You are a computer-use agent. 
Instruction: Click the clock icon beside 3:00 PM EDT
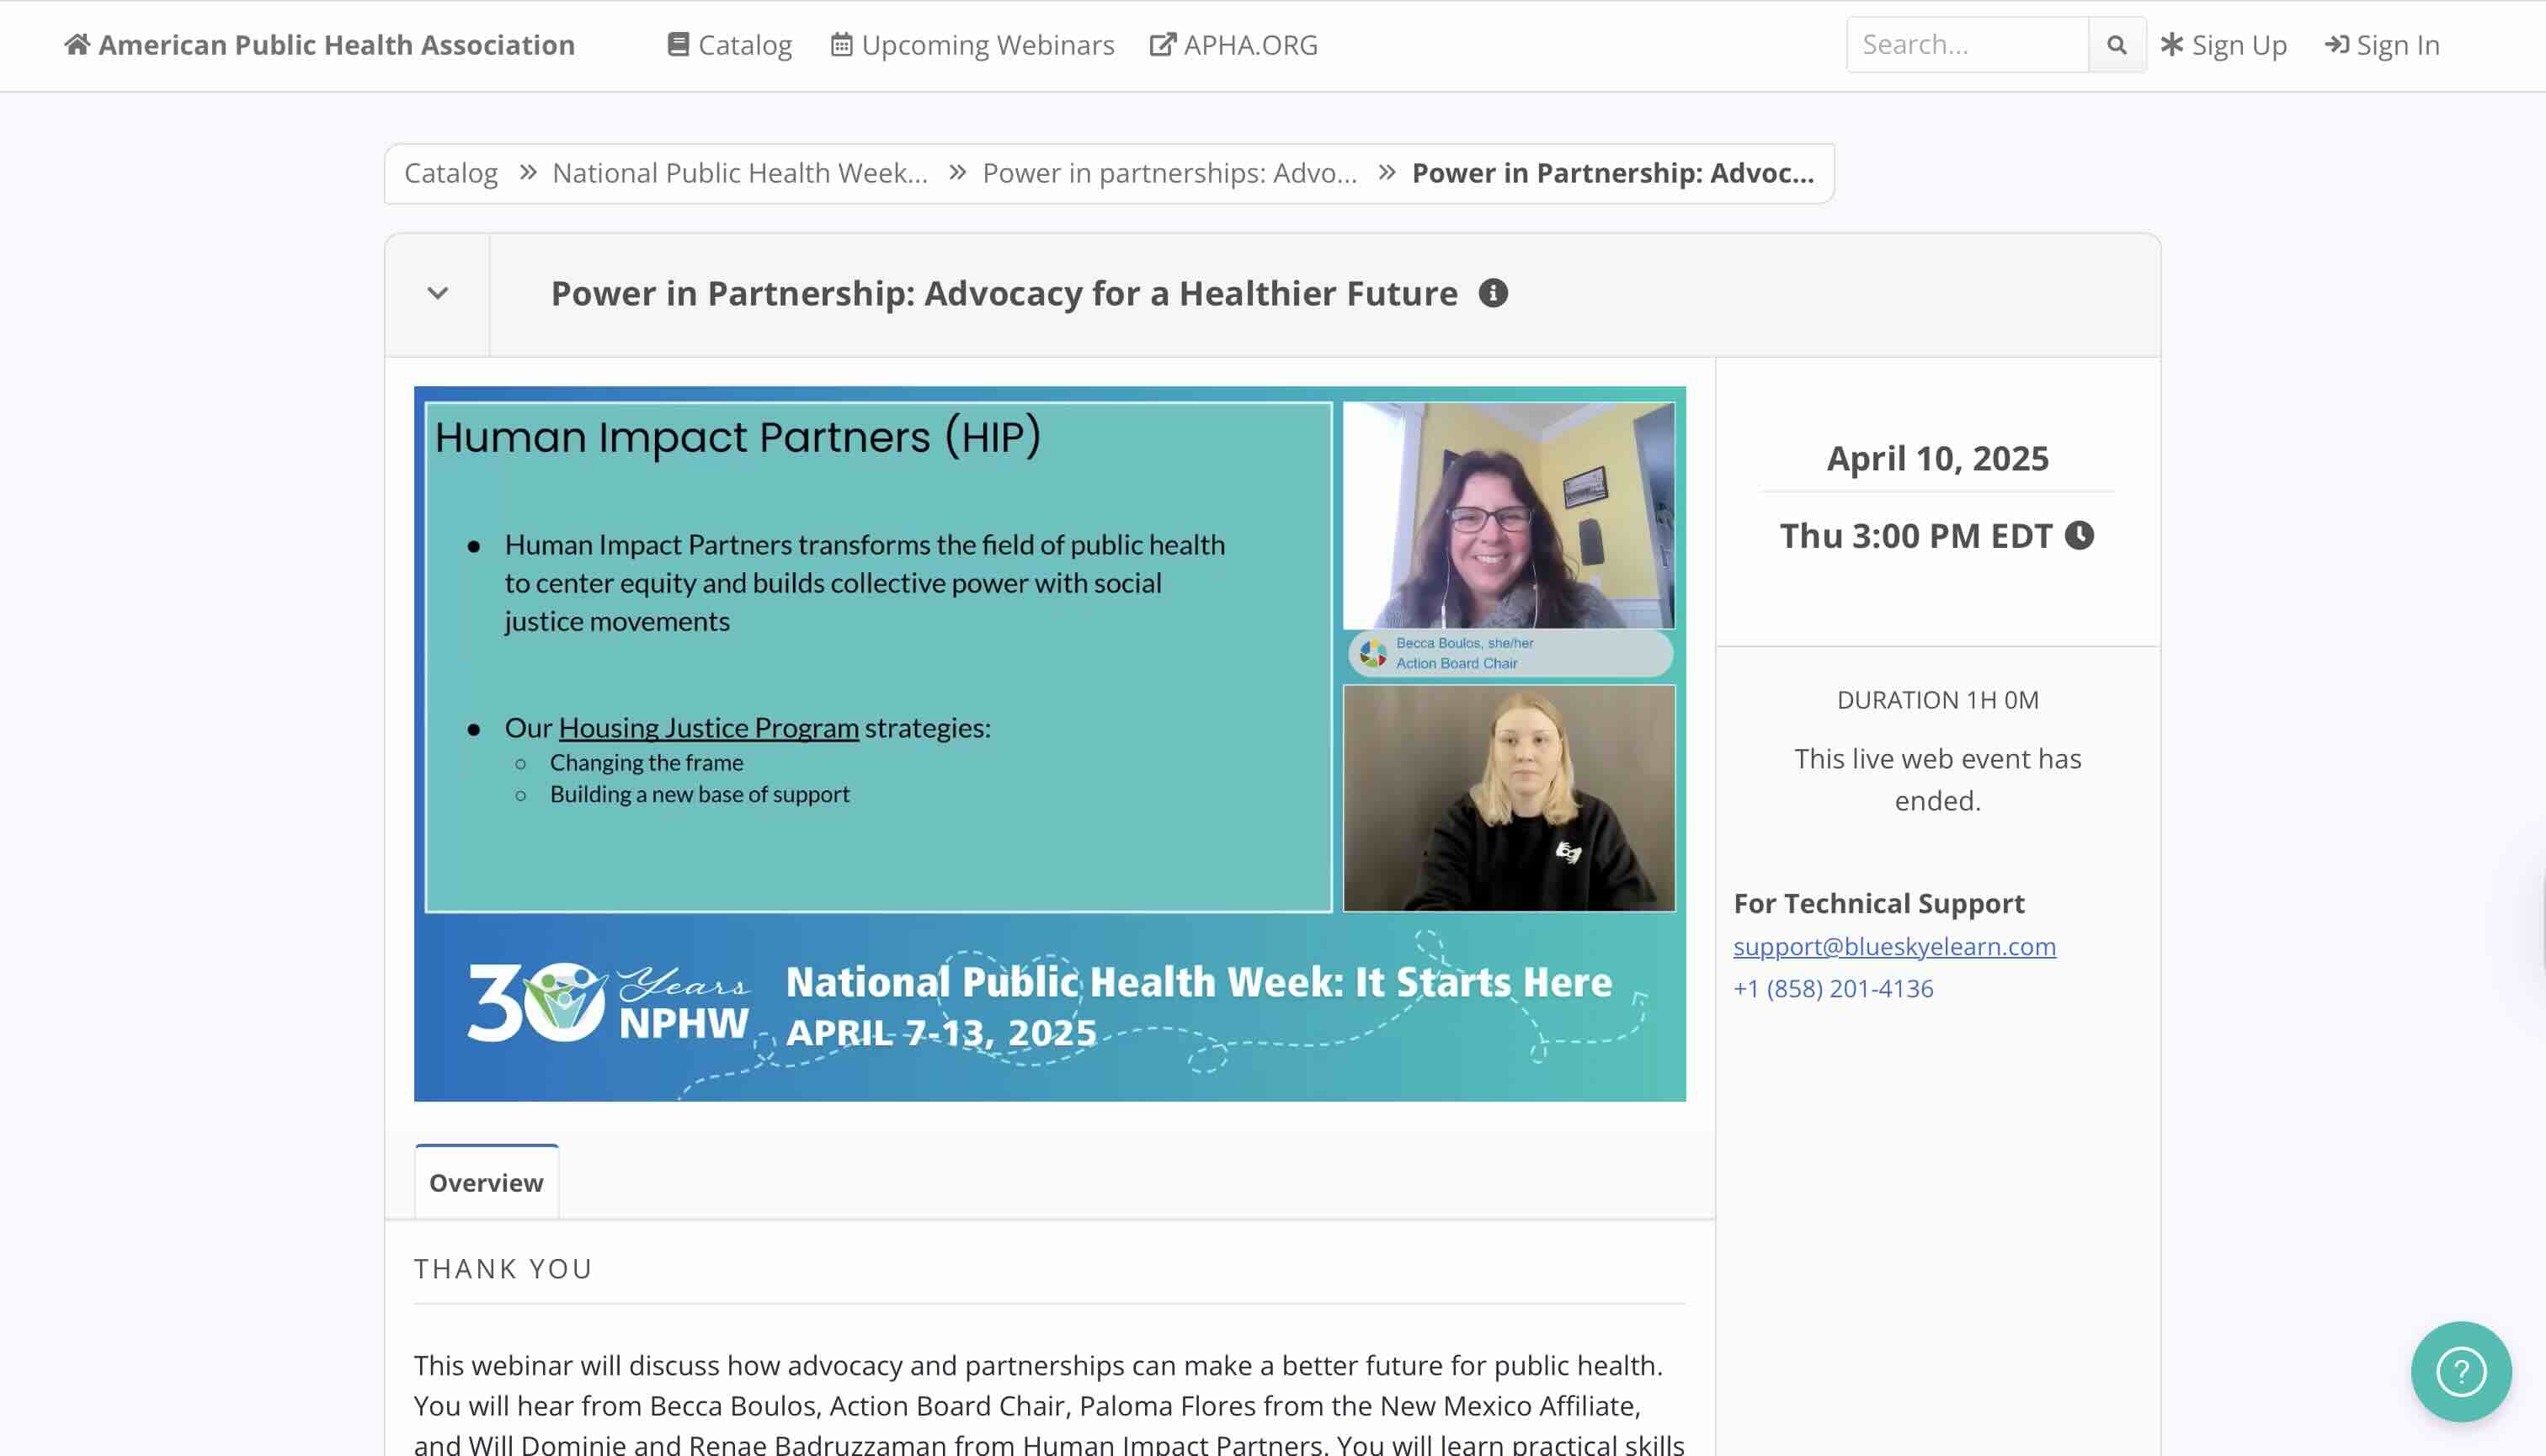(x=2079, y=536)
